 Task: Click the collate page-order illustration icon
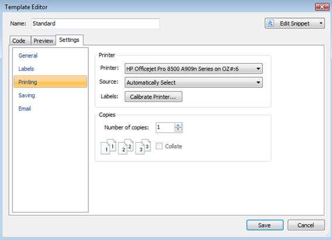click(x=126, y=146)
